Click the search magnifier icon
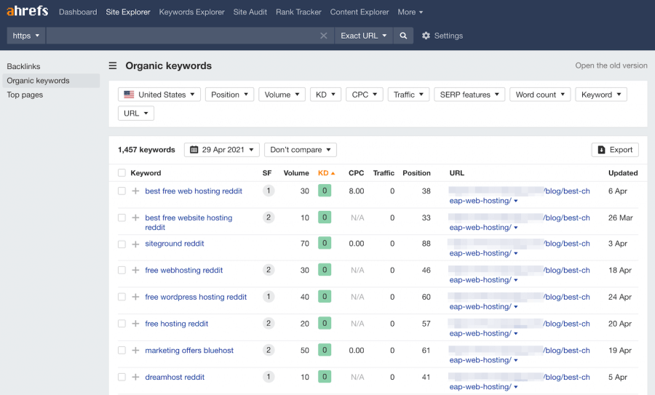The height and width of the screenshot is (395, 655). [403, 36]
